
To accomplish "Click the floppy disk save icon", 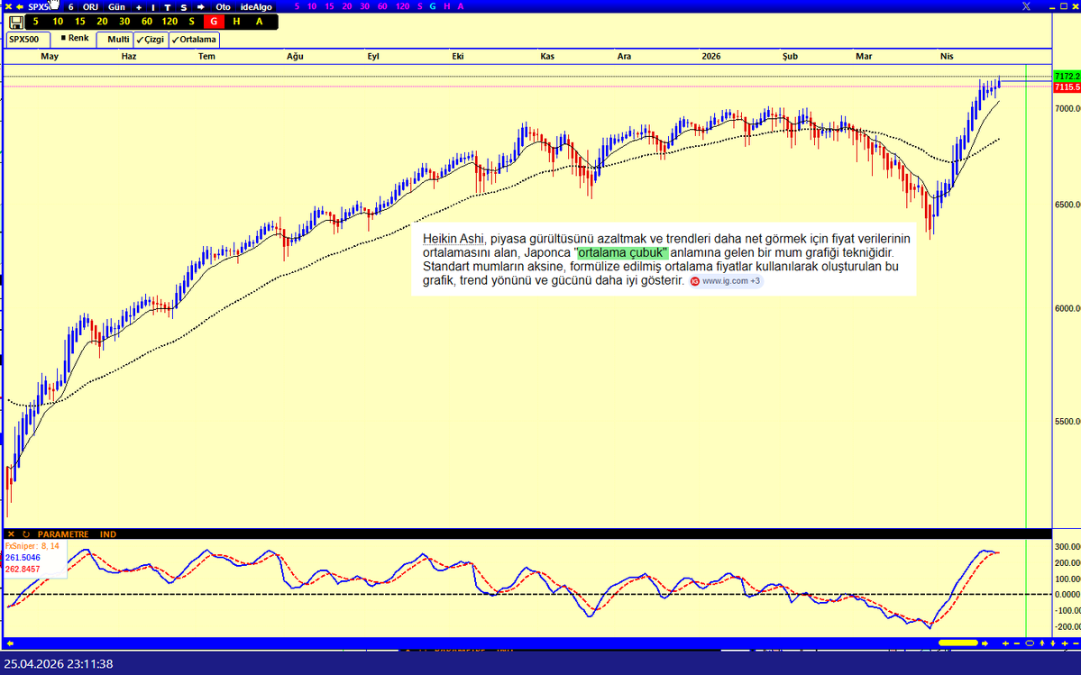I will [x=15, y=22].
